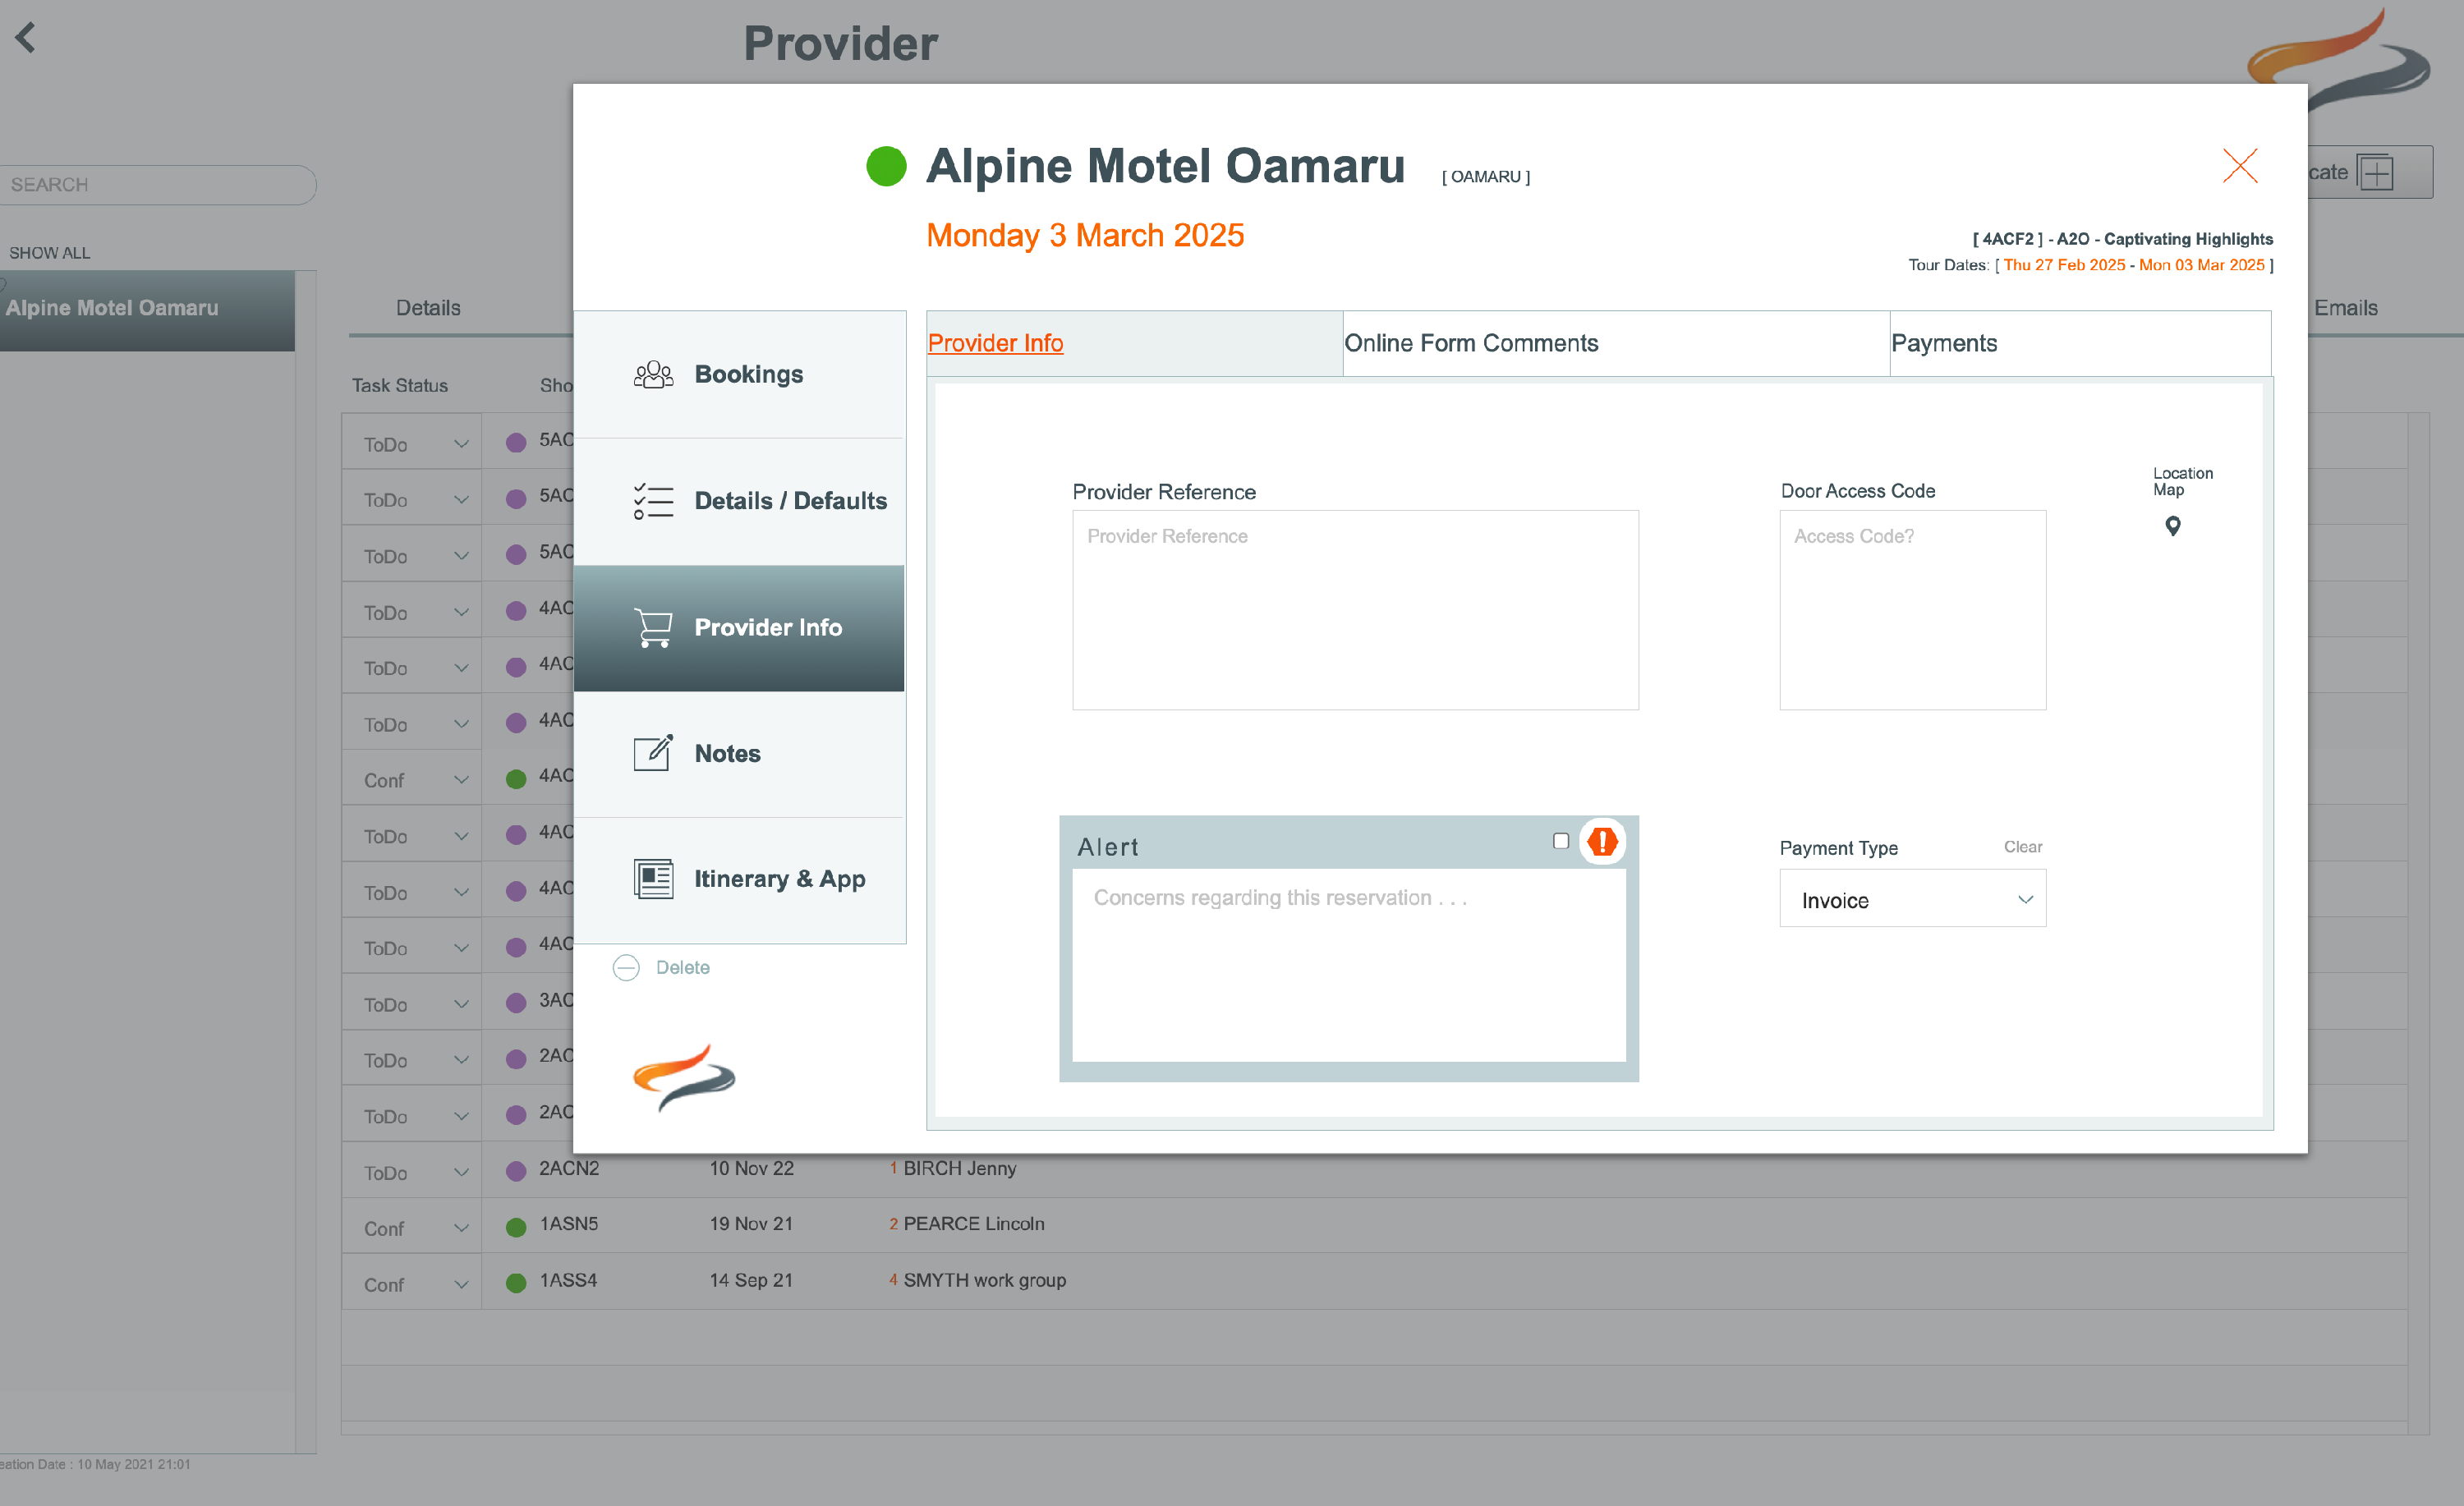
Task: Click the PEARCE Lincoln booking name
Action: [973, 1224]
